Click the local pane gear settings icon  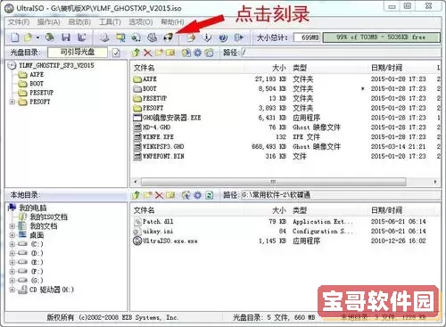pyautogui.click(x=198, y=195)
